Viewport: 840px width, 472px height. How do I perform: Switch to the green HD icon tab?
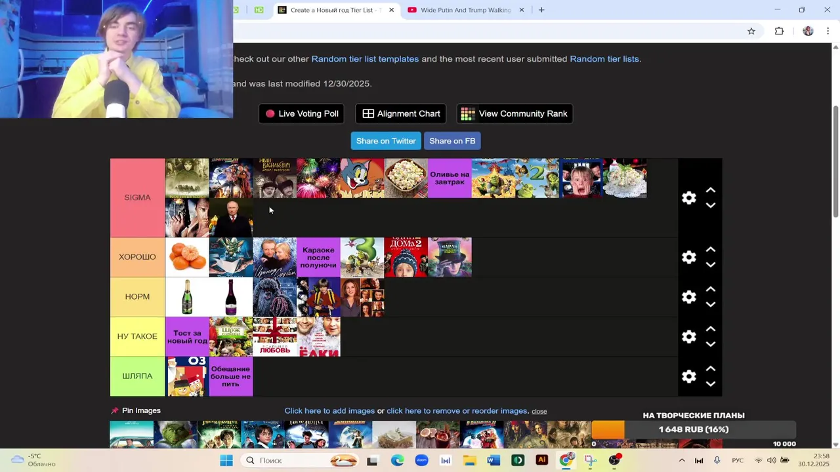click(x=259, y=10)
